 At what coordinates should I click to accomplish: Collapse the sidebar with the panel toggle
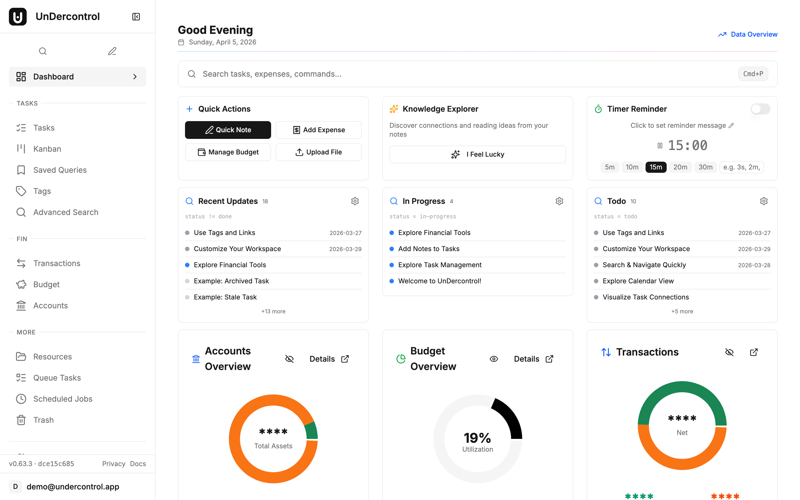tap(136, 17)
